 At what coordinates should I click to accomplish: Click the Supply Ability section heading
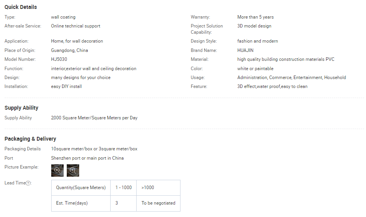21,108
